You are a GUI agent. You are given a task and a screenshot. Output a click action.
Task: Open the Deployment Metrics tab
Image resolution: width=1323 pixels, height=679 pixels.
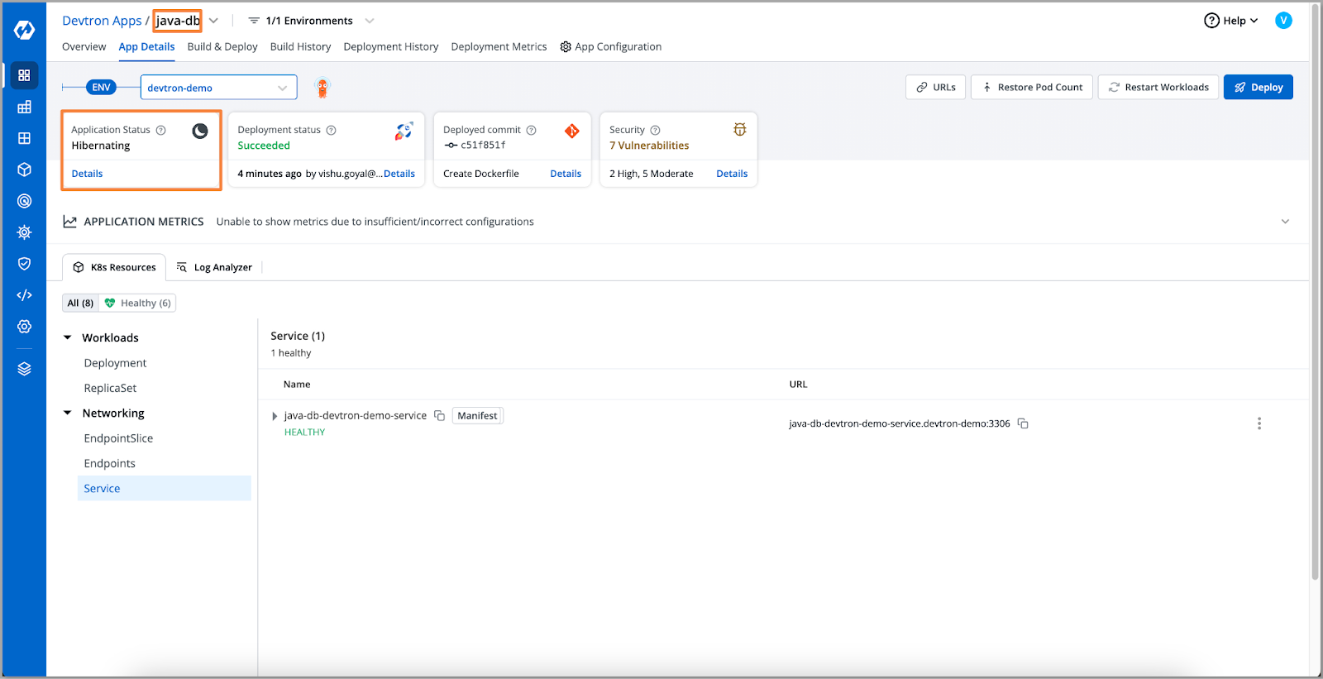click(499, 47)
